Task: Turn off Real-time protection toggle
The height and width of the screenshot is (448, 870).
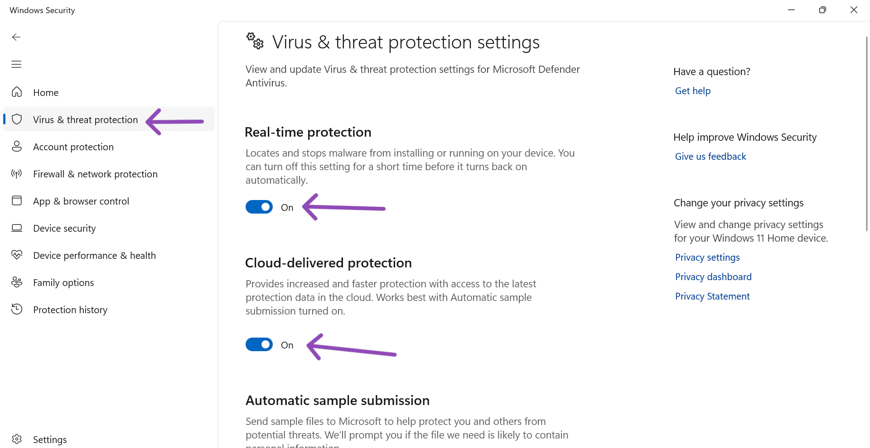Action: tap(259, 207)
